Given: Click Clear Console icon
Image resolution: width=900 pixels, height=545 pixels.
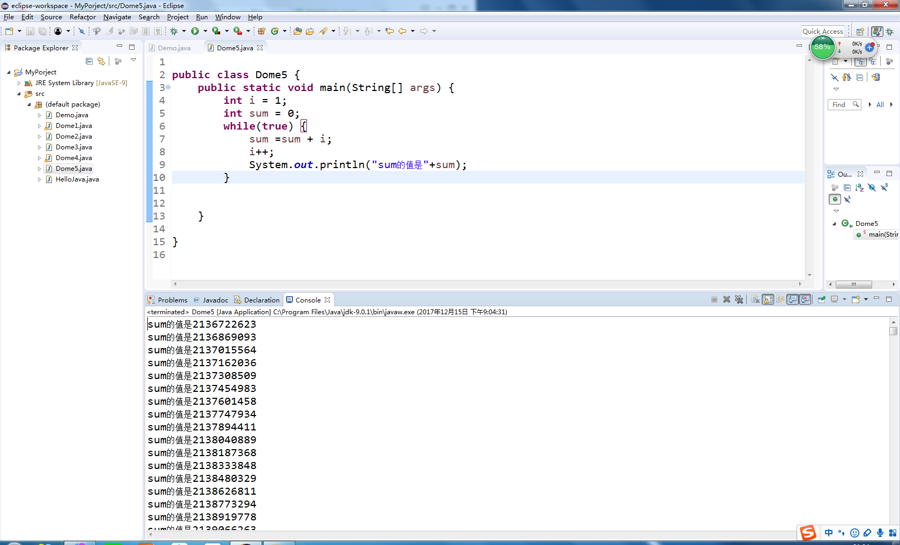Looking at the screenshot, I should click(x=755, y=299).
